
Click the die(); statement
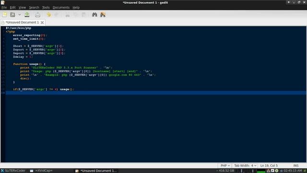25,78
